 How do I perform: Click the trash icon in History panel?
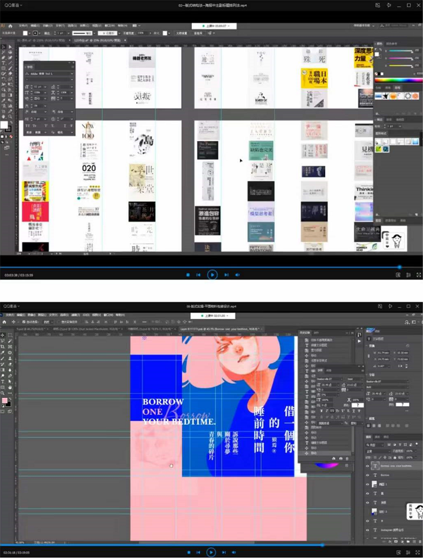[347, 458]
